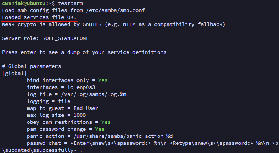Click the /etc/samba/smb.conf path
The height and width of the screenshot is (153, 279).
tap(115, 10)
